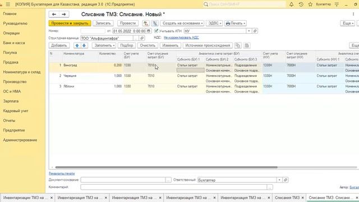Open the Администрирование section
The image size is (359, 202).
pos(20,140)
